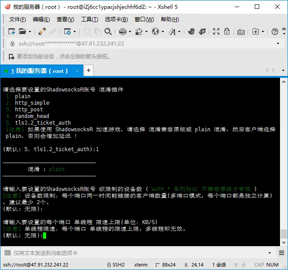Open the 工具(T) menu
Image resolution: width=288 pixels, height=270 pixels.
[x=90, y=19]
